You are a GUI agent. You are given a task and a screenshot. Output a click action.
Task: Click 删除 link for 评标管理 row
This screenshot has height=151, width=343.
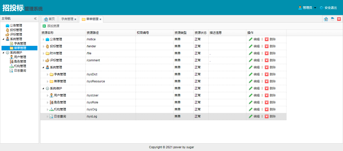pos(273,60)
